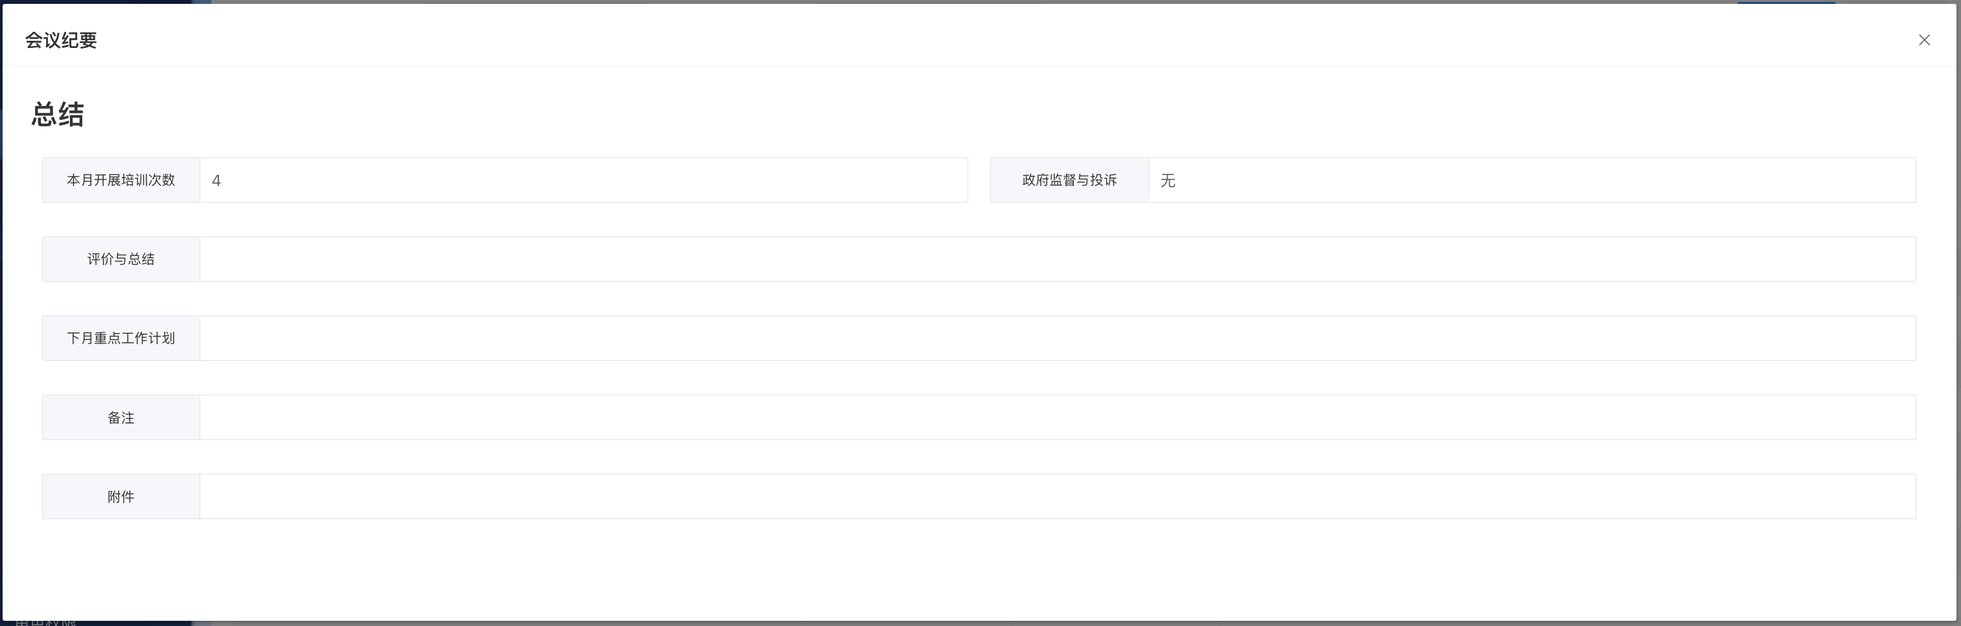
Task: Select the 评价与总结 label
Action: tap(121, 260)
